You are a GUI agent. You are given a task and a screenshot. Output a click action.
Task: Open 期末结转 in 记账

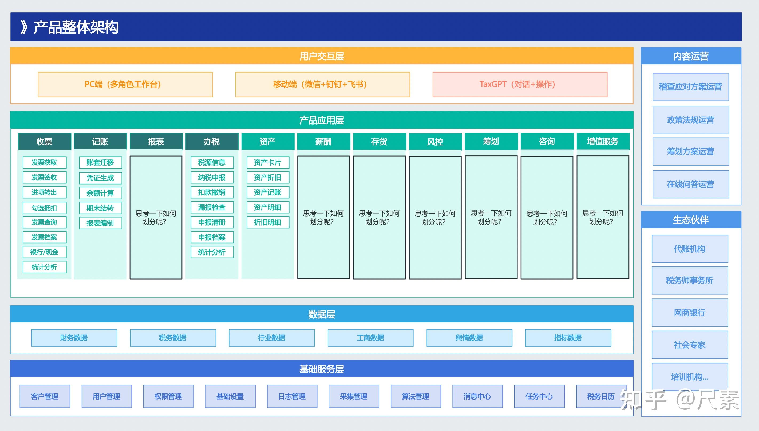tap(100, 208)
